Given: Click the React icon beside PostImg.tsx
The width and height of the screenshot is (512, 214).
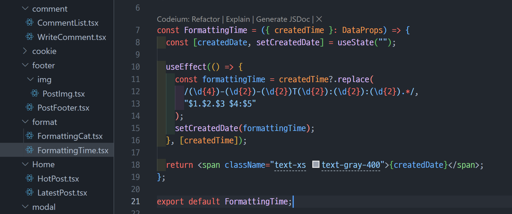Looking at the screenshot, I should tap(35, 93).
